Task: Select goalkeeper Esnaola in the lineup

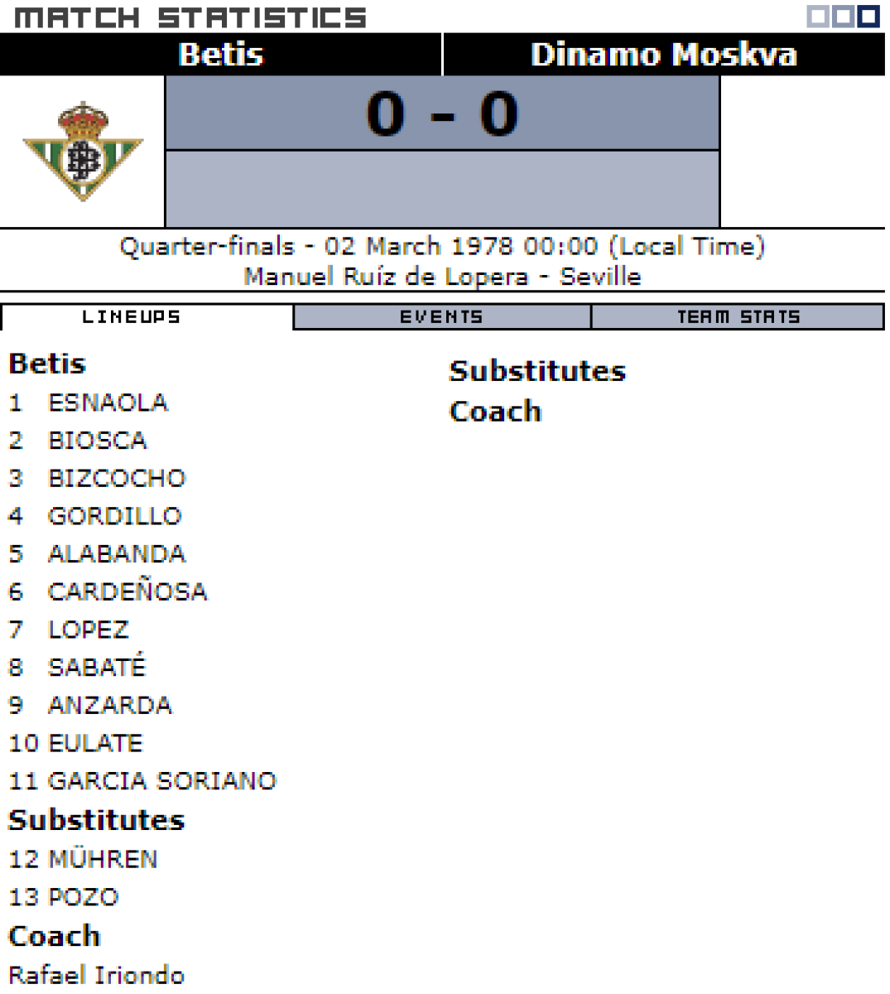Action: [x=108, y=403]
